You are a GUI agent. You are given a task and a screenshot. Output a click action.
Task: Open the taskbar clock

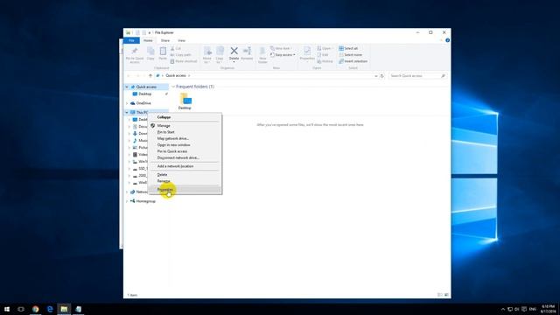[x=548, y=309]
